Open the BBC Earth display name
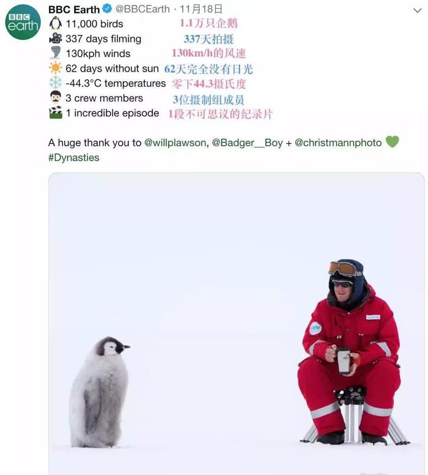428x475 pixels. 74,9
